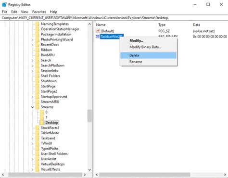Image resolution: width=228 pixels, height=178 pixels.
Task: Select the VirtualDesktops key
Action: [53, 164]
